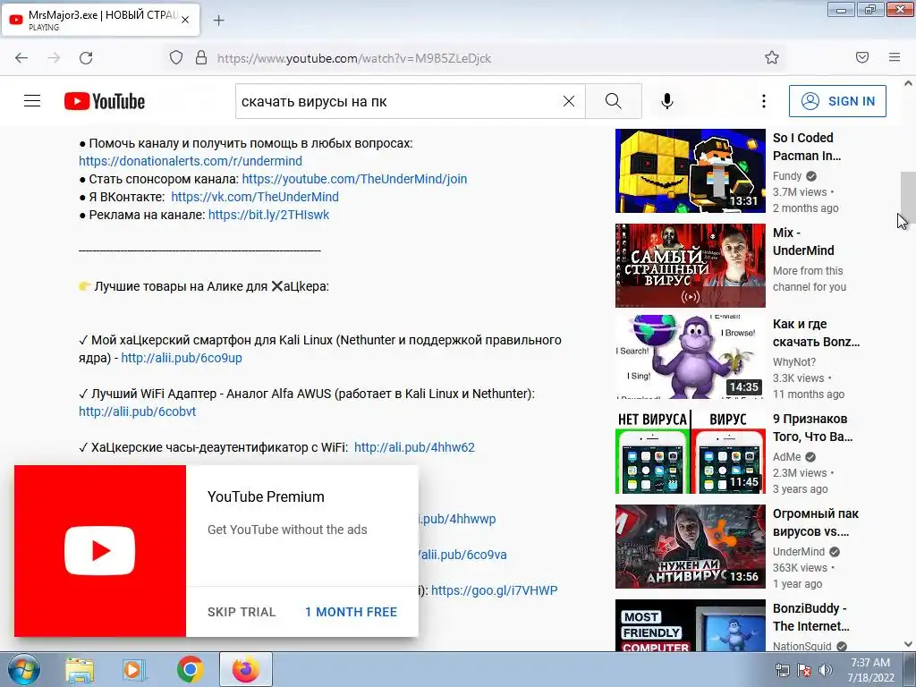The width and height of the screenshot is (916, 687).
Task: Open youtube.com/TheUnderMind/join sponsor link
Action: pyautogui.click(x=354, y=179)
